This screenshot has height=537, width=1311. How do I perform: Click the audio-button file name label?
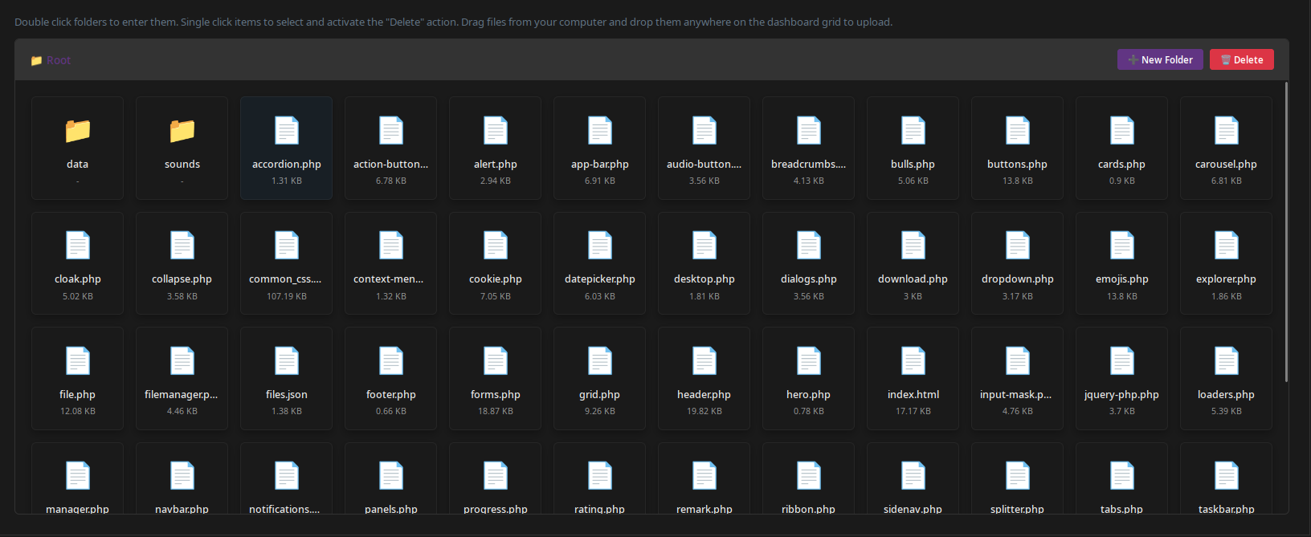705,164
